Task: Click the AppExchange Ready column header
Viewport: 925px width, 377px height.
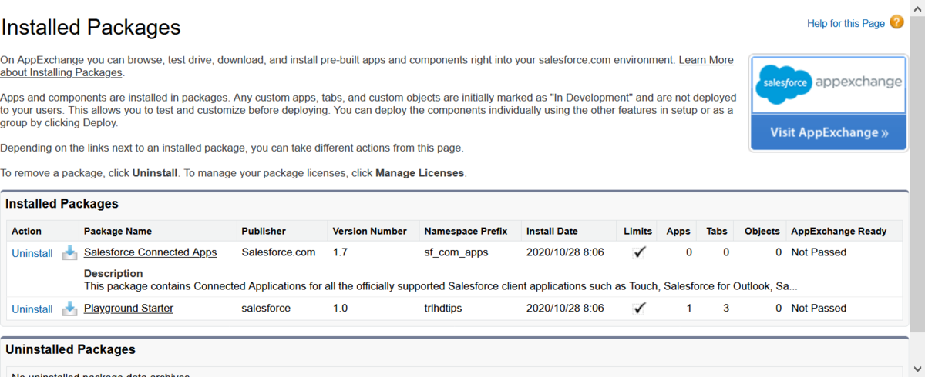Action: click(839, 231)
